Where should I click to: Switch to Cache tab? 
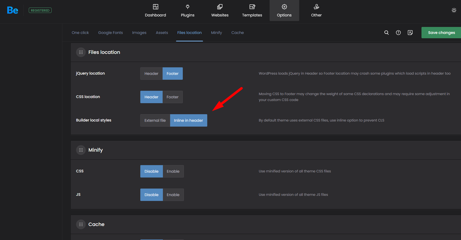[238, 33]
